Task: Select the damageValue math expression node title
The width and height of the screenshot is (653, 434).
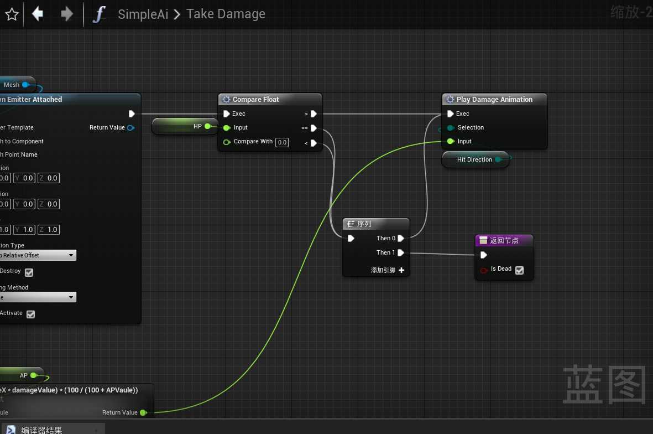Action: tap(69, 390)
